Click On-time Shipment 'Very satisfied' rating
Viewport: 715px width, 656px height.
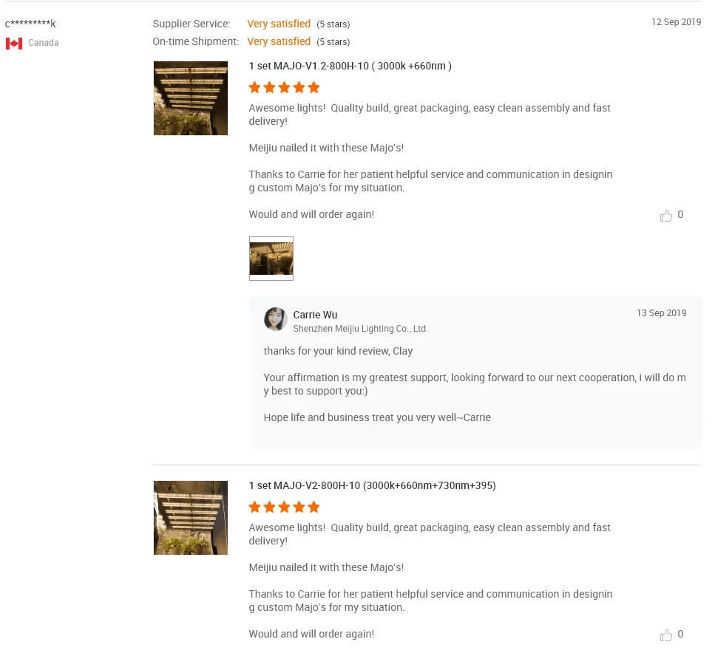279,41
